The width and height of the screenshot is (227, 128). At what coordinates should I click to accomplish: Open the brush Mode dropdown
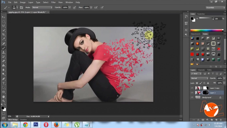click(42, 7)
